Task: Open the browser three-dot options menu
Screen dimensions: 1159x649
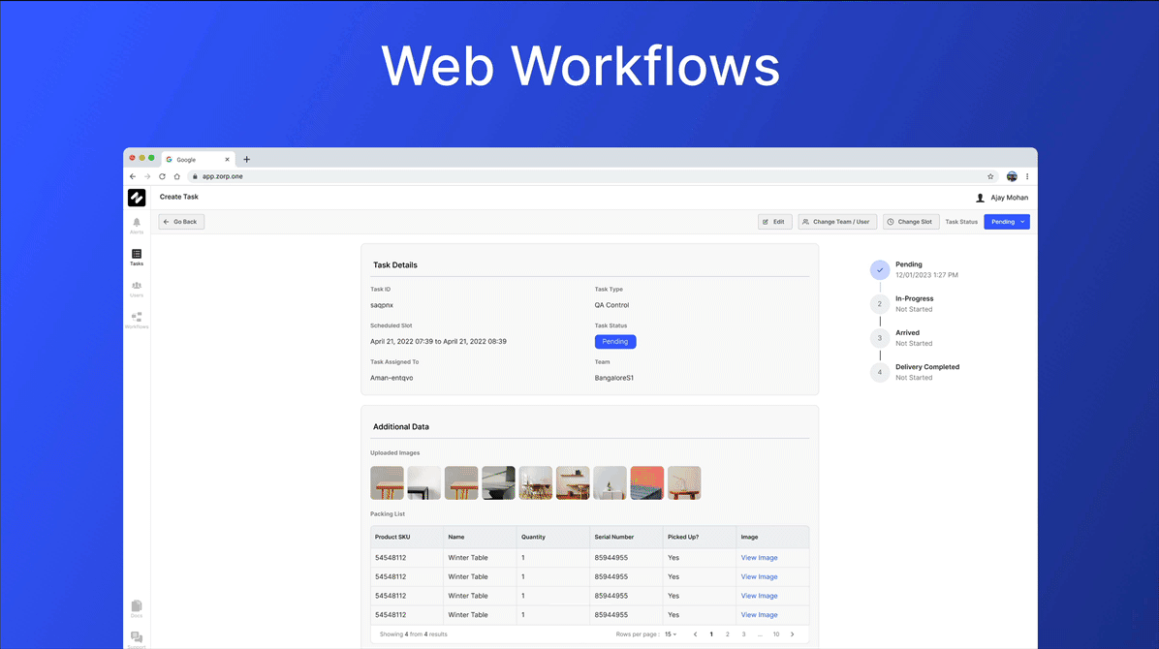Action: [x=1027, y=176]
